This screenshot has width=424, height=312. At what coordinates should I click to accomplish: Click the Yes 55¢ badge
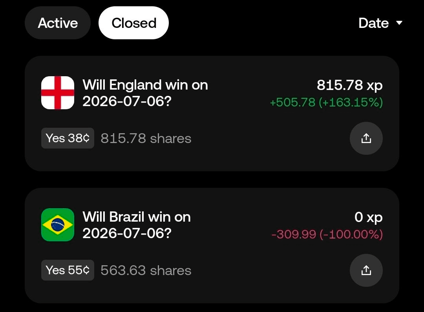coord(68,270)
